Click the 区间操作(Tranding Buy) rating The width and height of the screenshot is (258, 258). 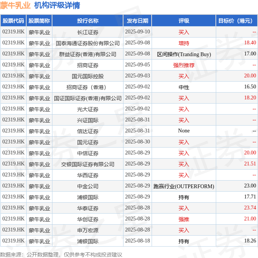(184, 54)
